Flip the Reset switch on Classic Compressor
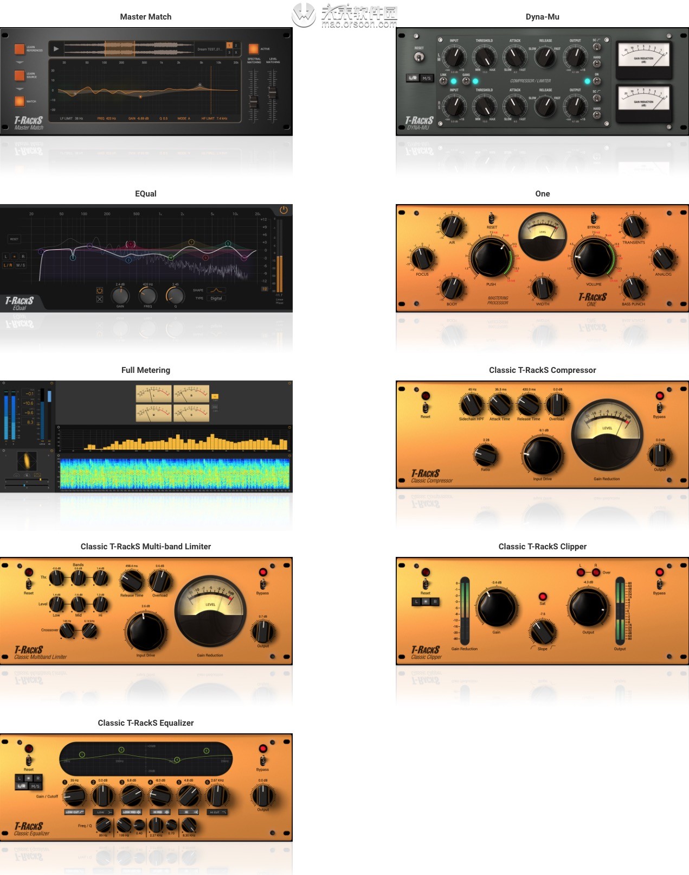The image size is (689, 875). tap(426, 408)
